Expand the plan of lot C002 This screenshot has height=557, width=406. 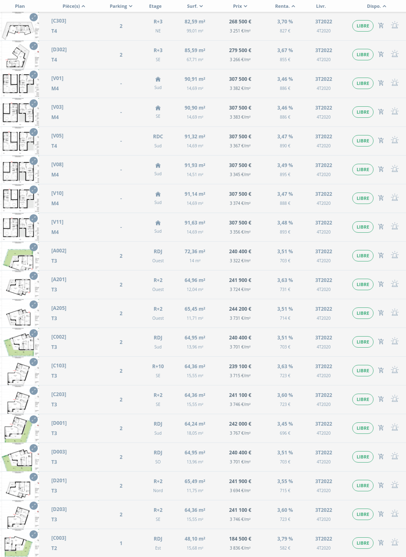click(x=34, y=333)
